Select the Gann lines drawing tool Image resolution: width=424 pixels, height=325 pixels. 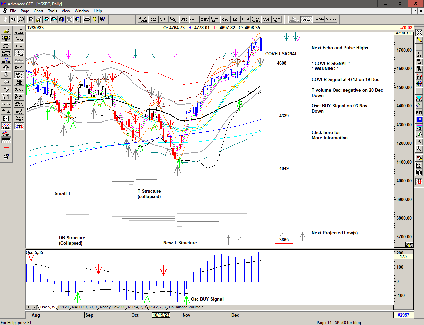point(6,134)
